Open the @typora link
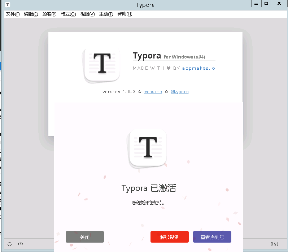 click(x=180, y=92)
